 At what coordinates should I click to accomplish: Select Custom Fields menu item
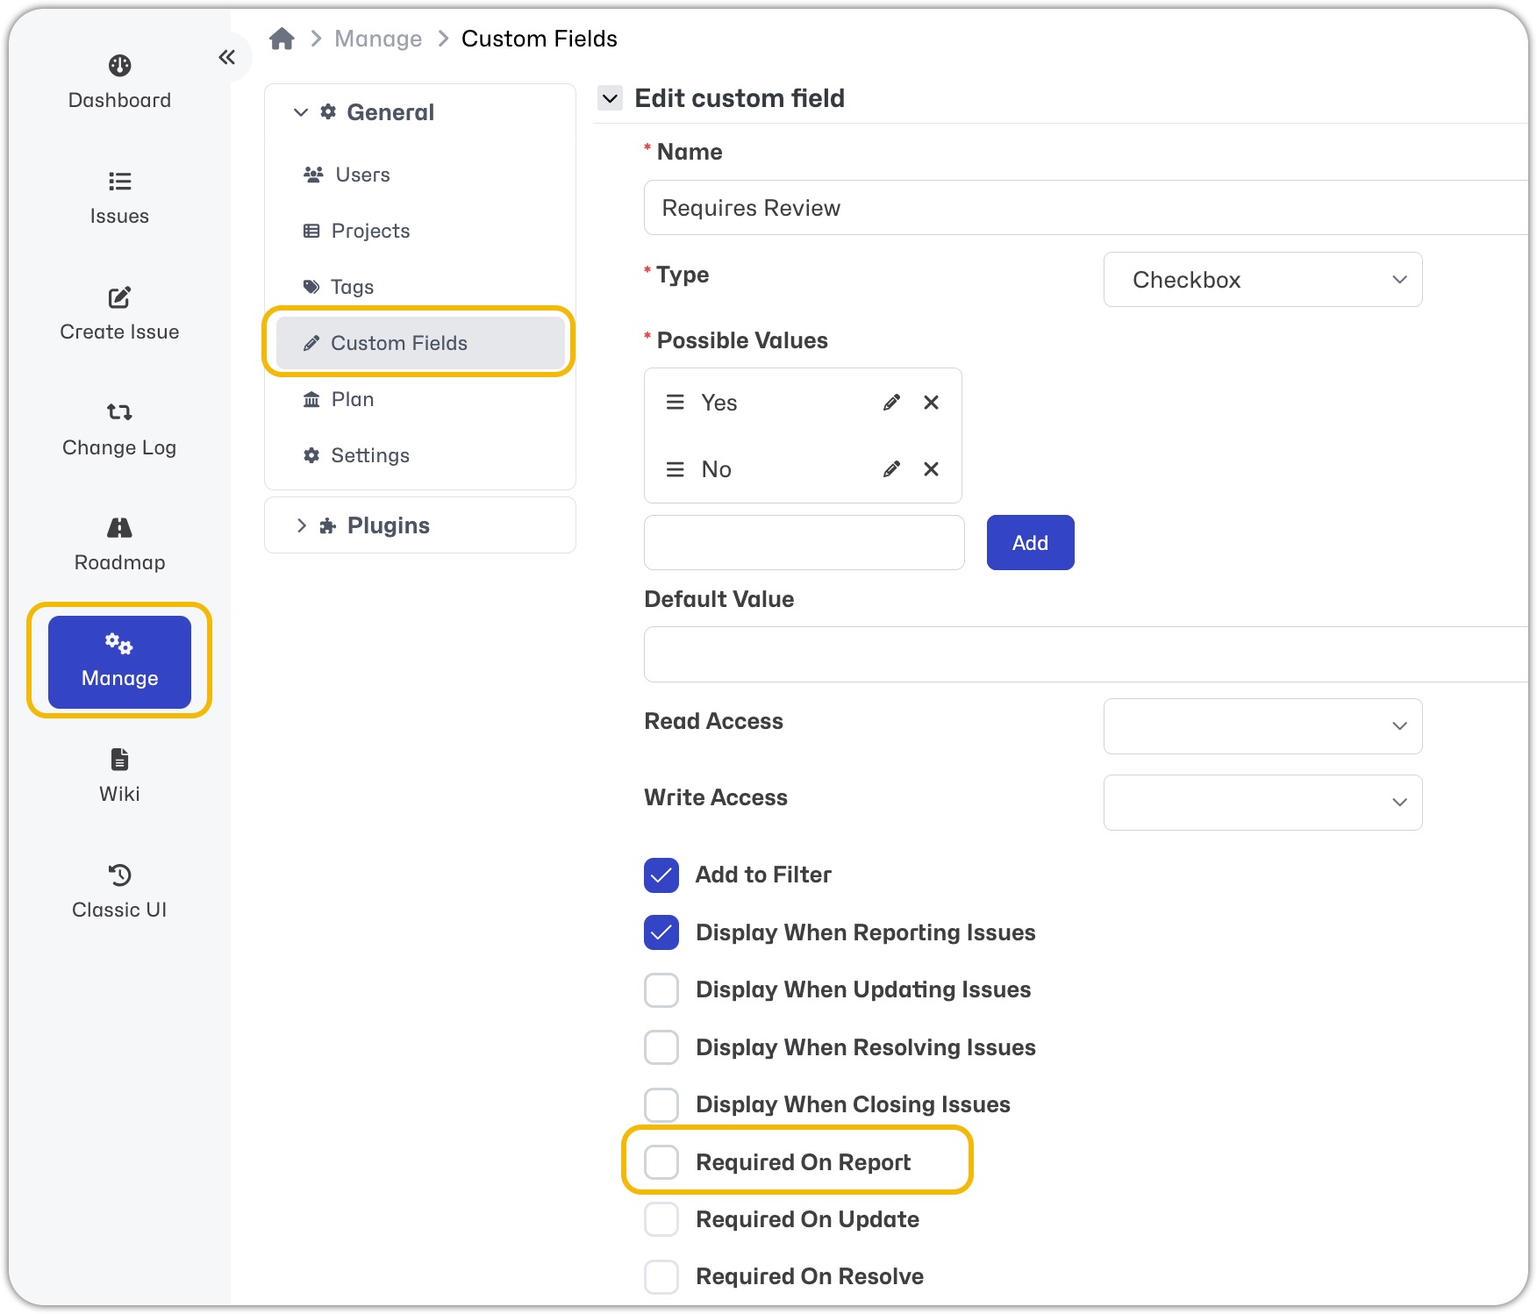420,343
